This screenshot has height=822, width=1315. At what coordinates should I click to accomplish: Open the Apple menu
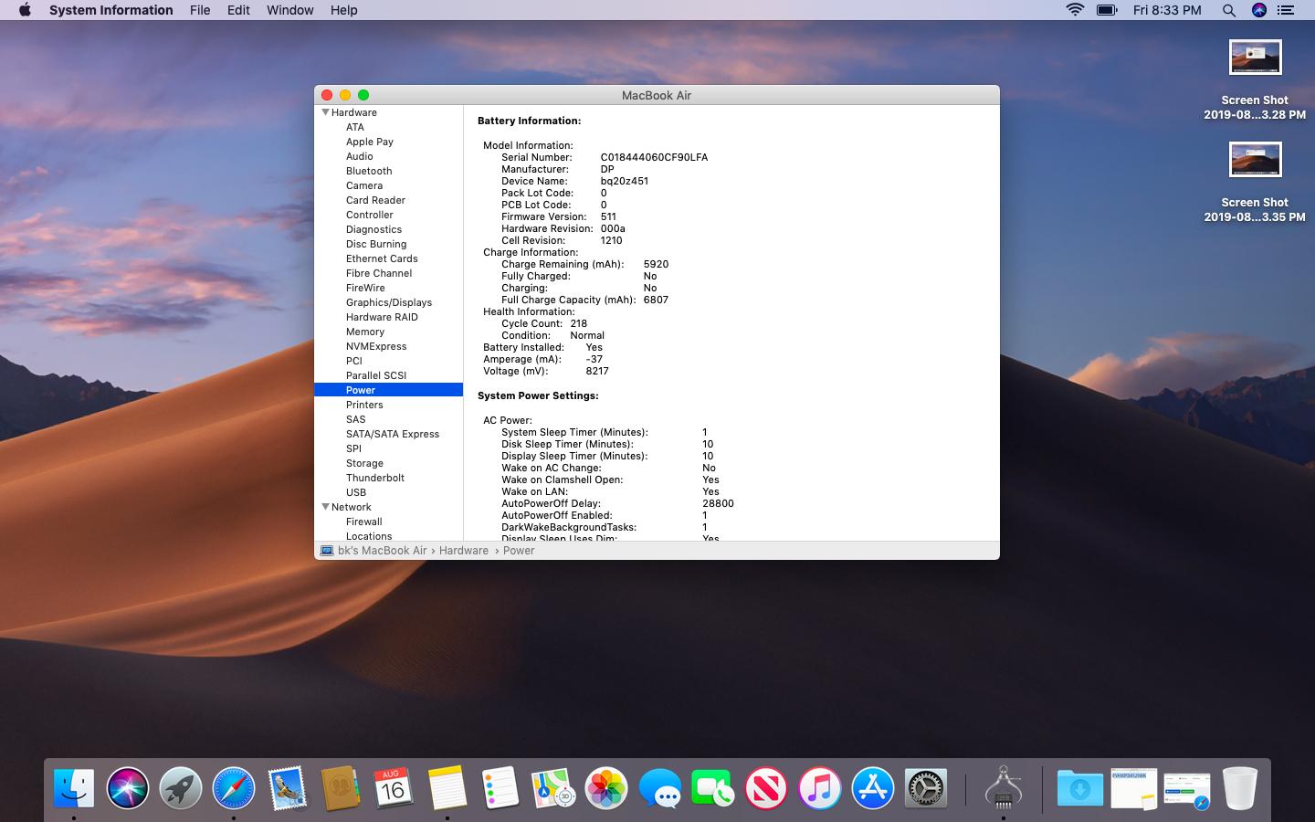point(25,10)
